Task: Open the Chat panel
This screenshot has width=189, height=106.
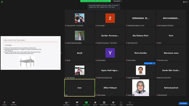Action: [x=77, y=103]
